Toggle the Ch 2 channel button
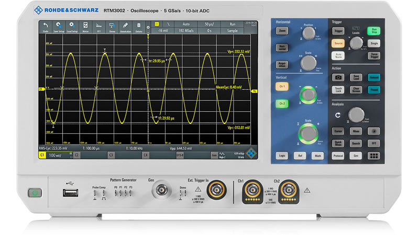The width and height of the screenshot is (419, 235). point(282,104)
